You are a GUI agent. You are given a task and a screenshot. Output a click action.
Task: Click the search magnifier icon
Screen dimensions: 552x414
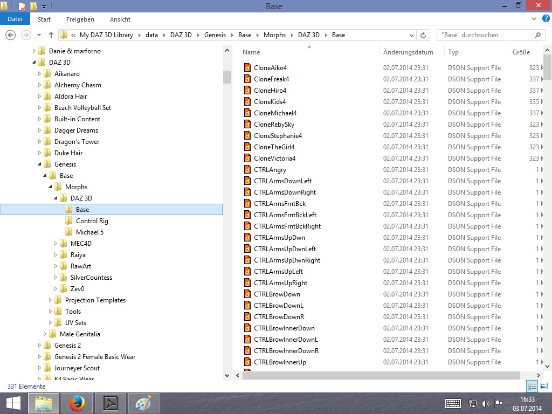(537, 35)
